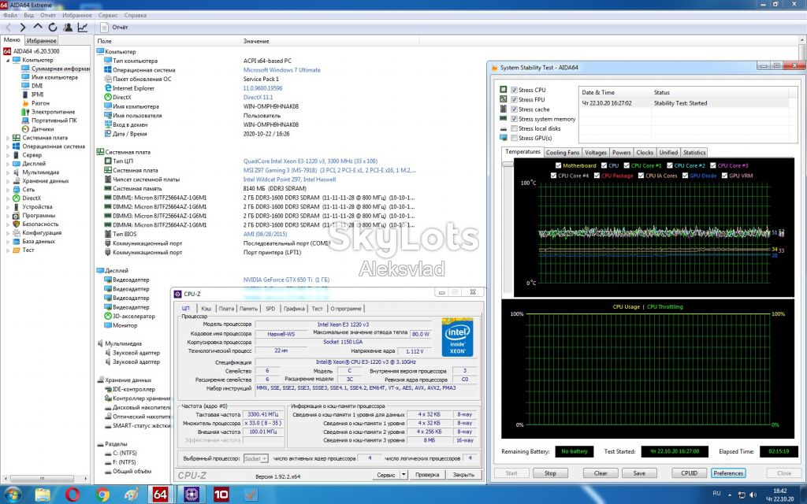Click the Stop button in stability test

pos(550,473)
